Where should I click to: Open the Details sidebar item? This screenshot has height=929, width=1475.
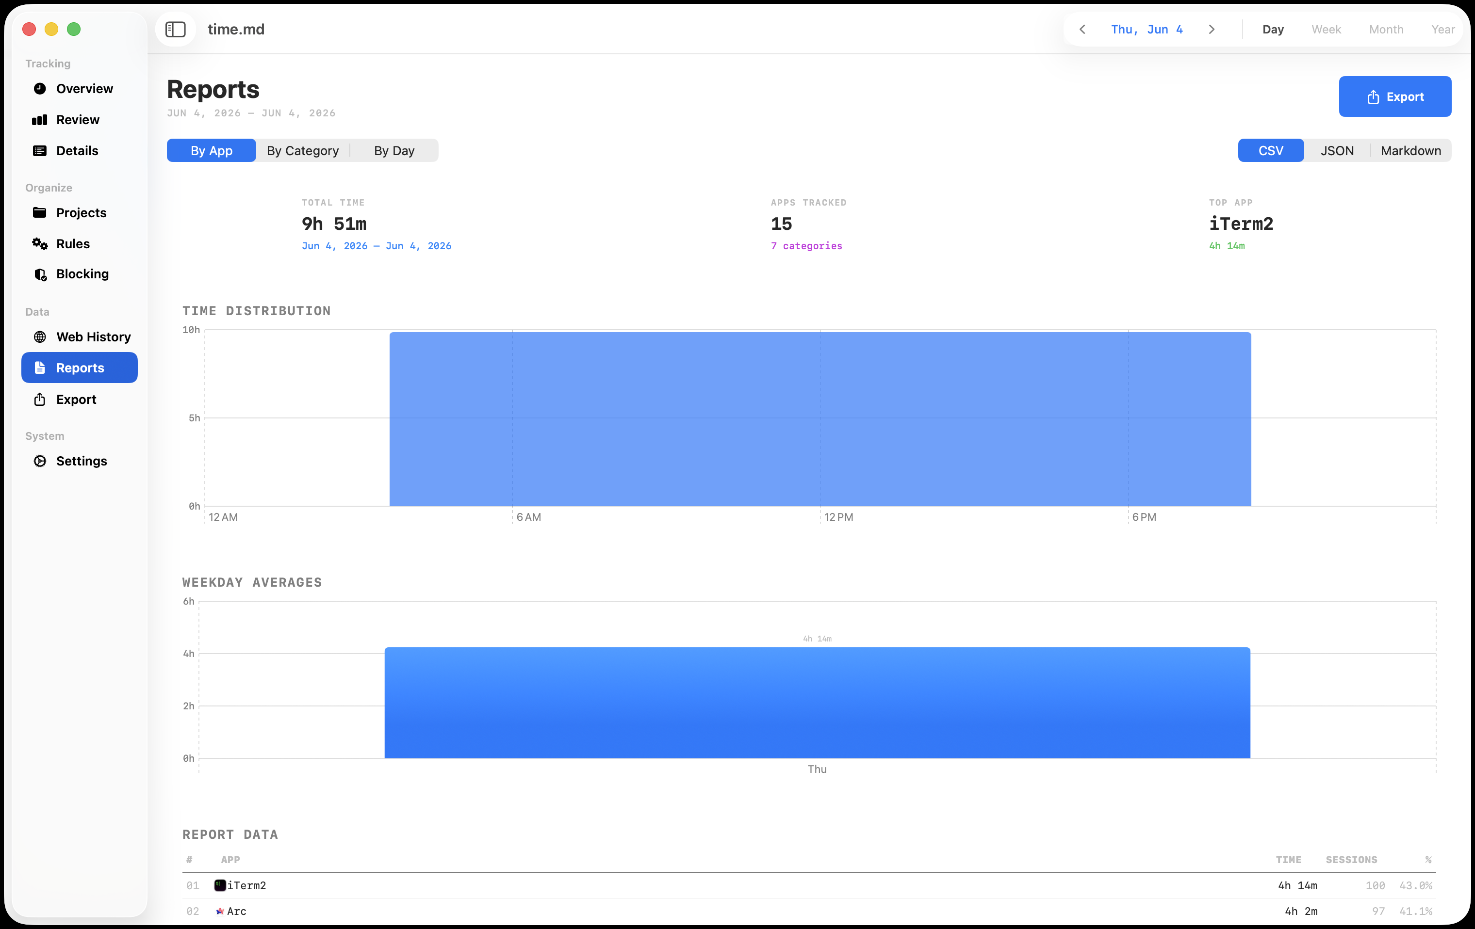click(80, 150)
